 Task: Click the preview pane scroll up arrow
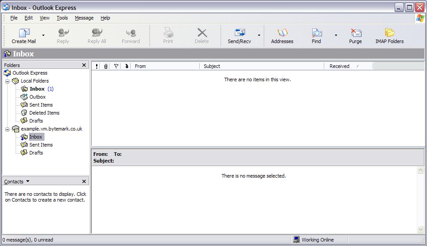(x=421, y=170)
